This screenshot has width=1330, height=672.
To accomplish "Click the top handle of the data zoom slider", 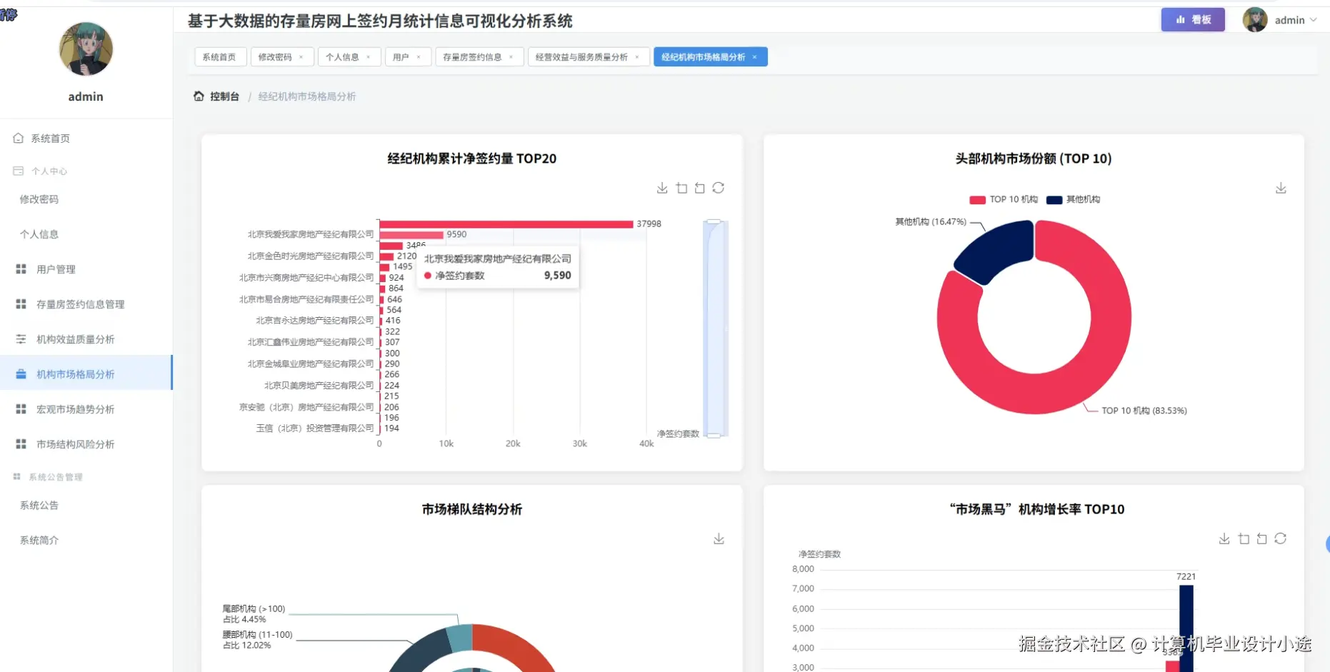I will [714, 221].
